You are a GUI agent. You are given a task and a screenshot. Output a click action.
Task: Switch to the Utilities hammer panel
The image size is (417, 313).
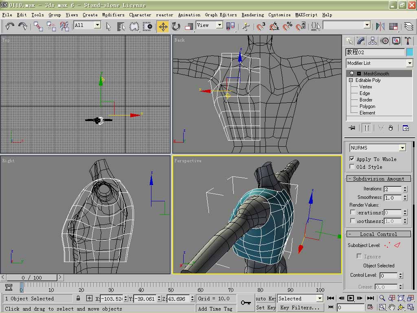408,41
